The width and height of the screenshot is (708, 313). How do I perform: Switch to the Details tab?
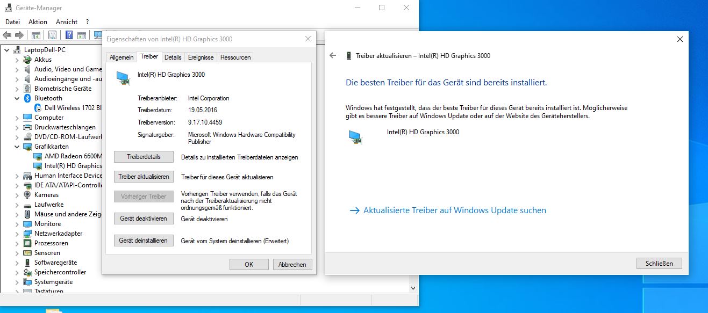pos(173,57)
